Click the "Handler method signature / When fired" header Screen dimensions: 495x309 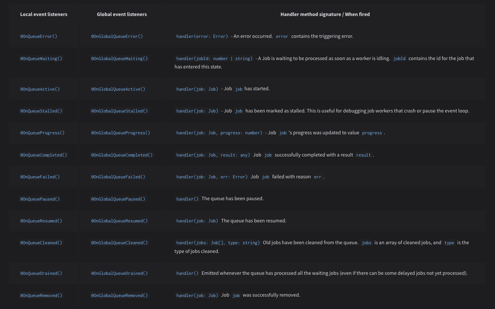click(x=325, y=15)
